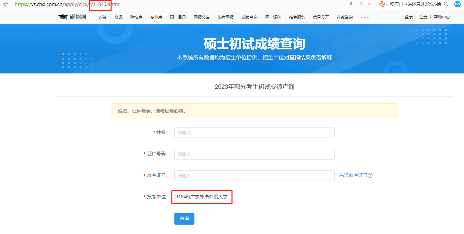Click the 登录 link
This screenshot has width=464, height=234.
(x=409, y=17)
